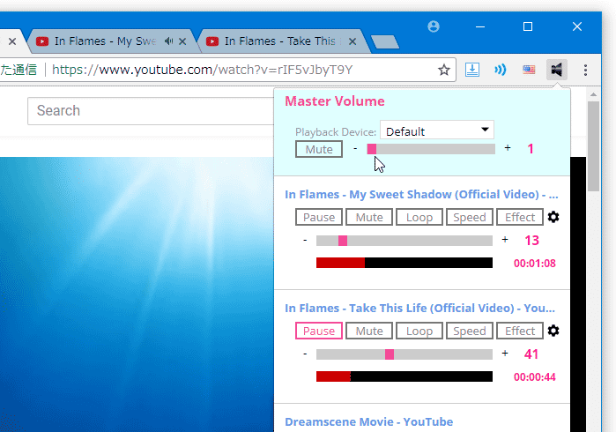Open In Flames - Take This Life title link
Image resolution: width=616 pixels, height=432 pixels.
pyautogui.click(x=420, y=309)
